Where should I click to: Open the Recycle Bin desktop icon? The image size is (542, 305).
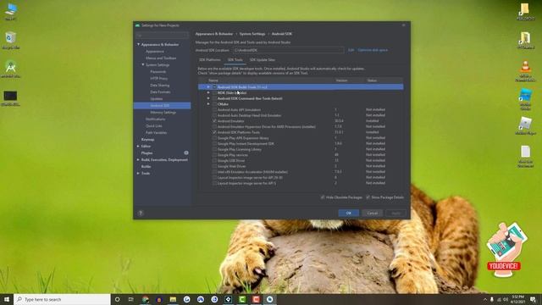tap(11, 41)
